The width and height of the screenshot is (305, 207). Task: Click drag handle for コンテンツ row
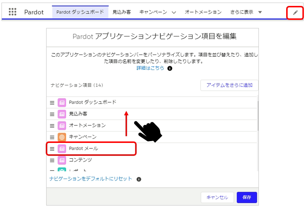click(x=52, y=161)
